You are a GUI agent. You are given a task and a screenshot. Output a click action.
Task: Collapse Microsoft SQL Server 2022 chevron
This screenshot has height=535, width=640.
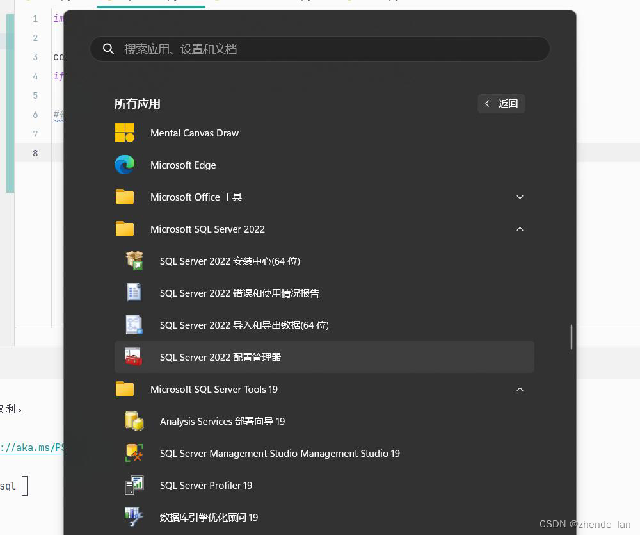[520, 229]
